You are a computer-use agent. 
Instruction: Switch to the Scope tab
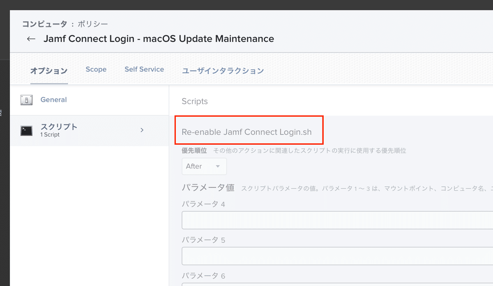[x=96, y=69]
